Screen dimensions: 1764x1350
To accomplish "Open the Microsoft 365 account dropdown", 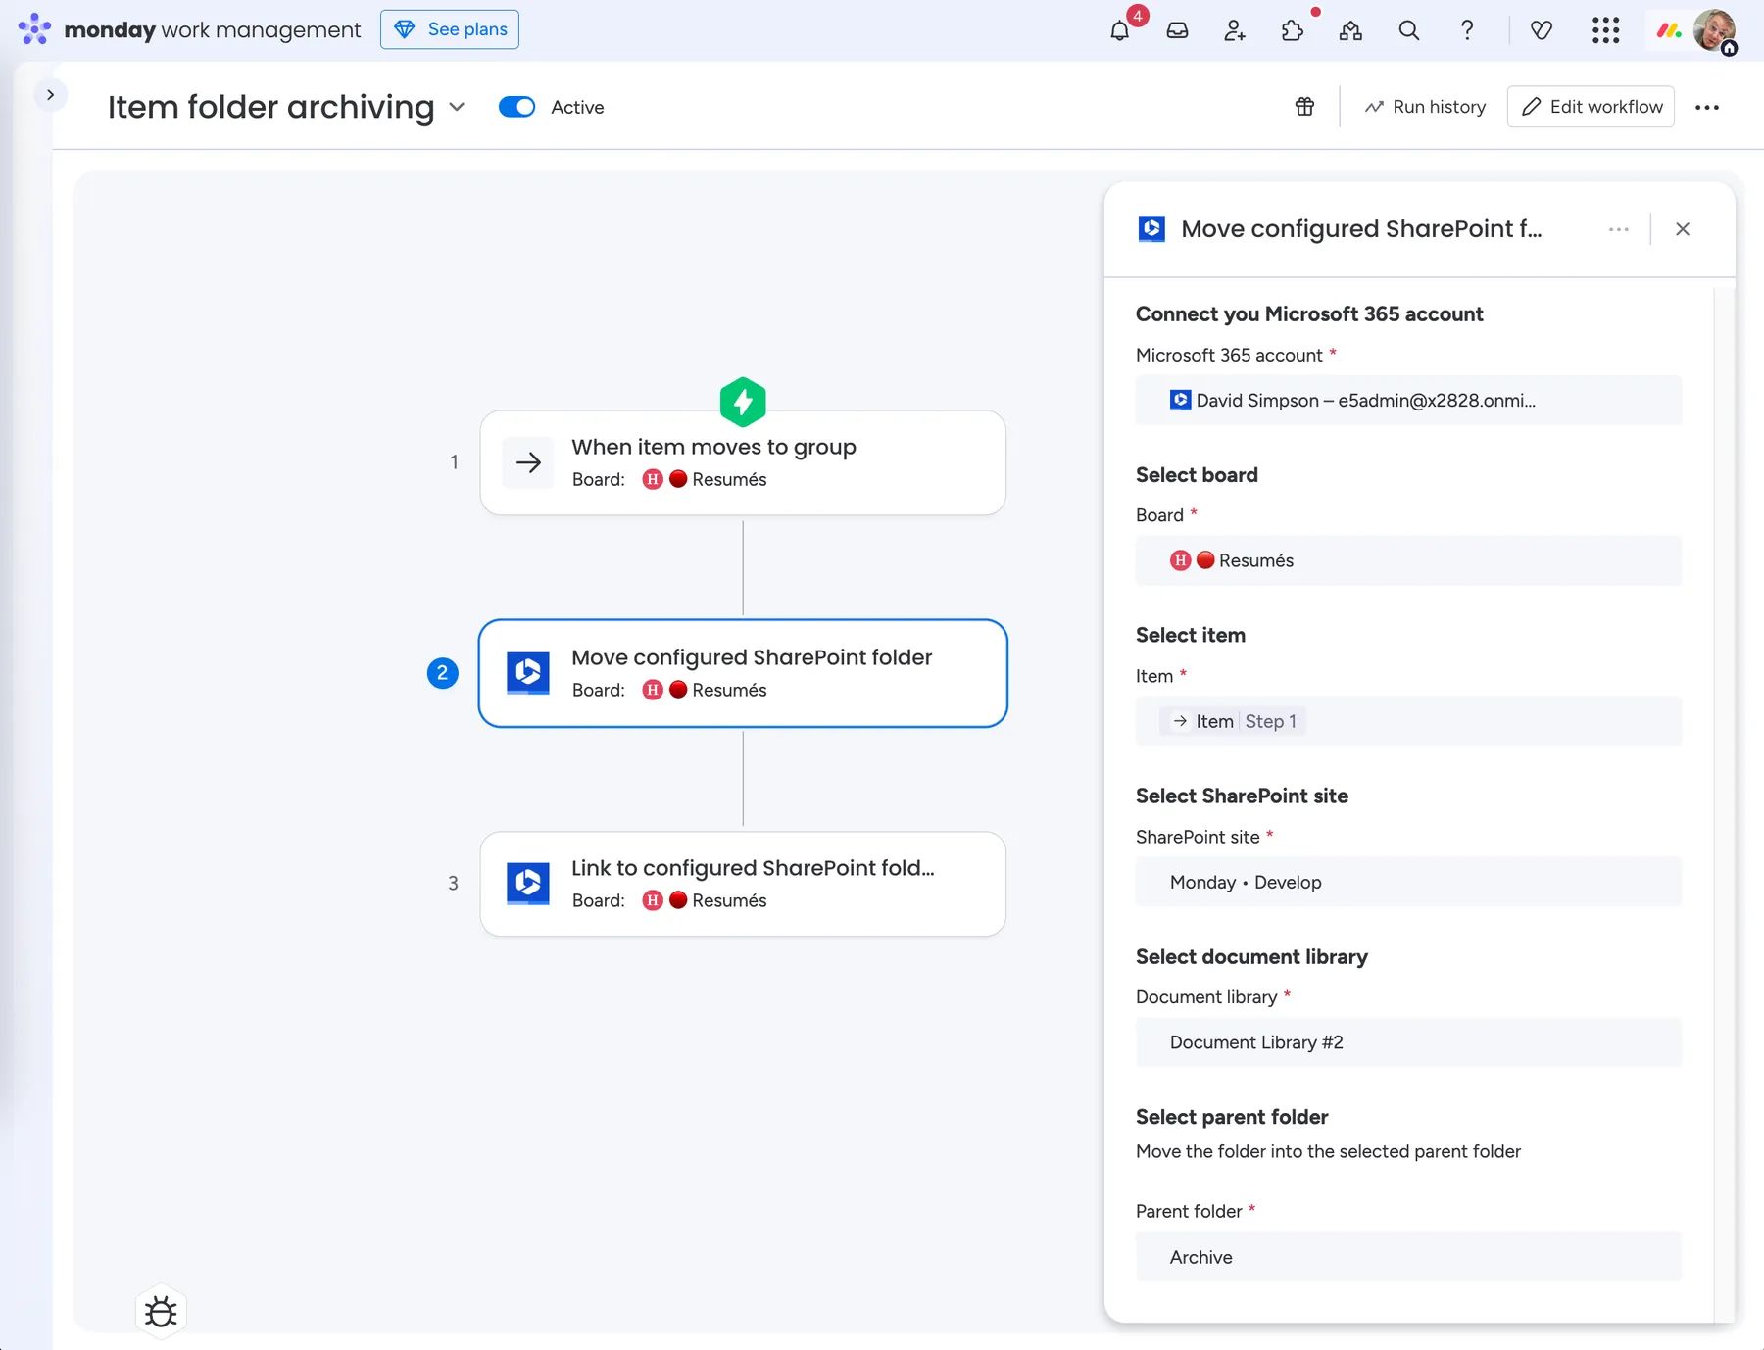I will [x=1408, y=401].
